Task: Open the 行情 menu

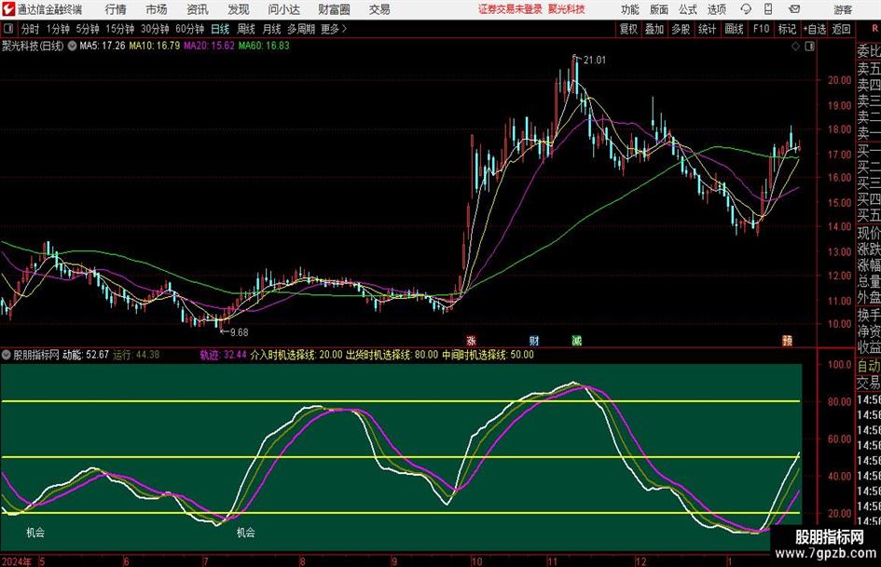Action: pos(116,9)
